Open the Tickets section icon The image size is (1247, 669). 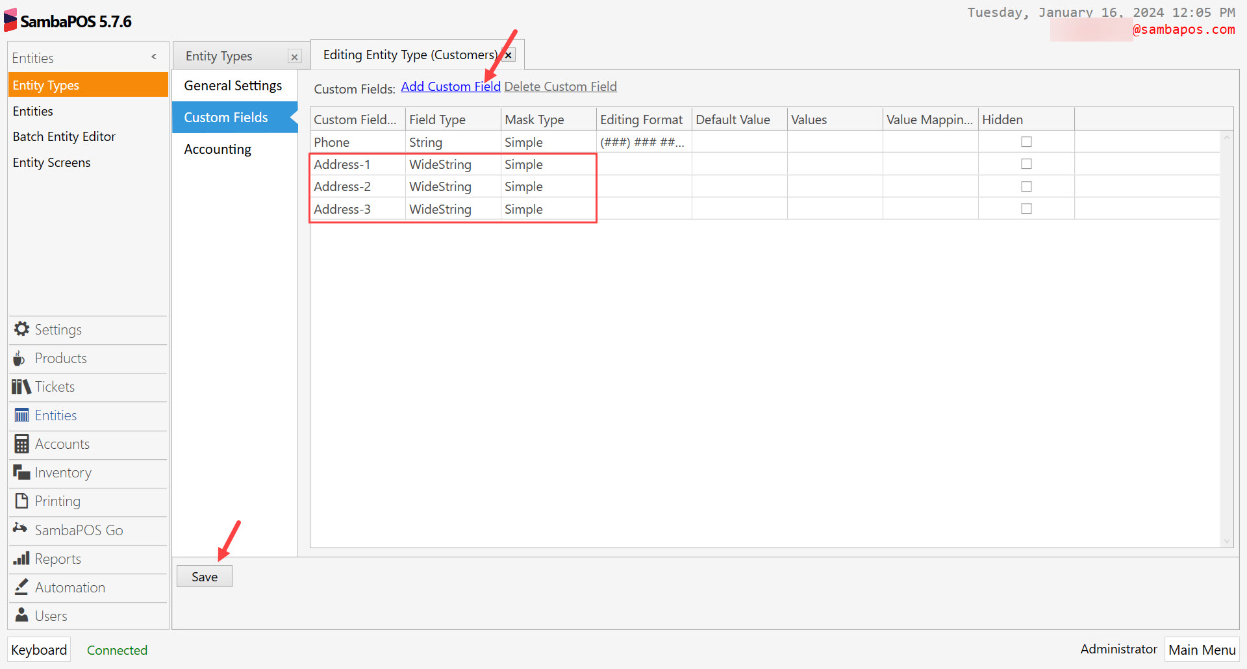point(21,386)
